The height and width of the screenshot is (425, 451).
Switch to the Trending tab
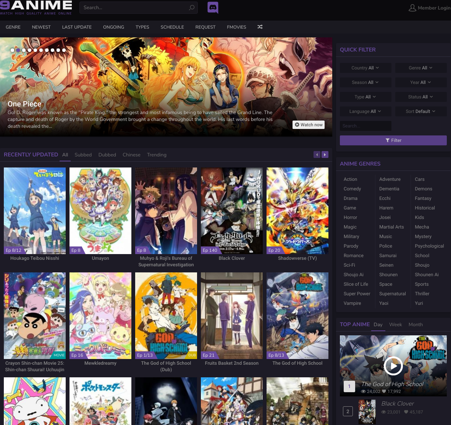click(157, 155)
